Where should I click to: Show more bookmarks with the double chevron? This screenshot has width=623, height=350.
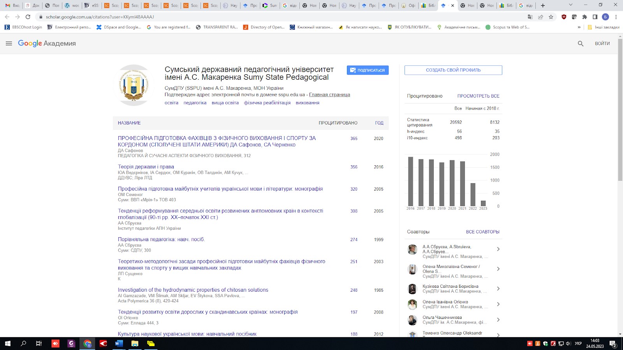click(579, 27)
